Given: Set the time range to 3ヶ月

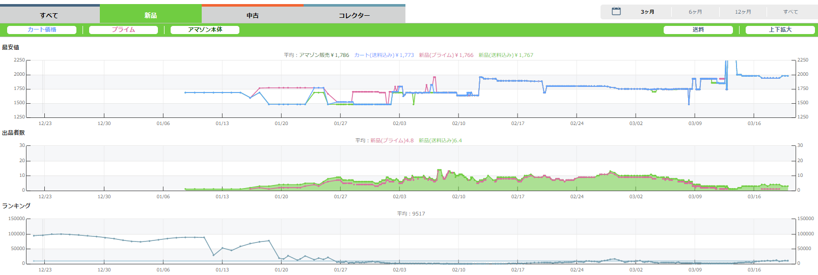Looking at the screenshot, I should tap(647, 12).
